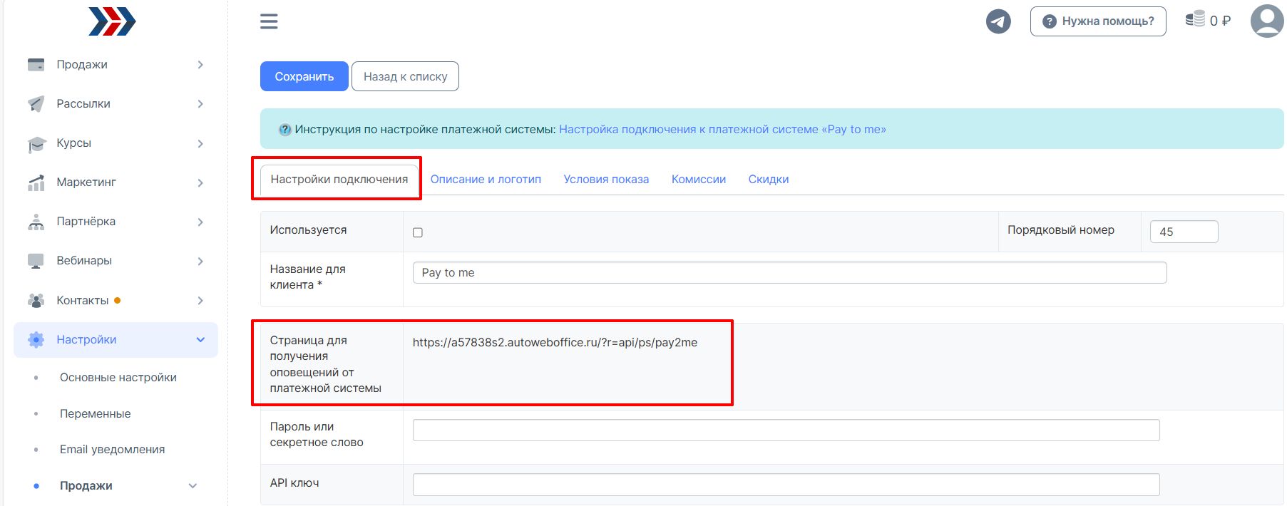Open Email уведомления in sidebar

click(x=113, y=450)
